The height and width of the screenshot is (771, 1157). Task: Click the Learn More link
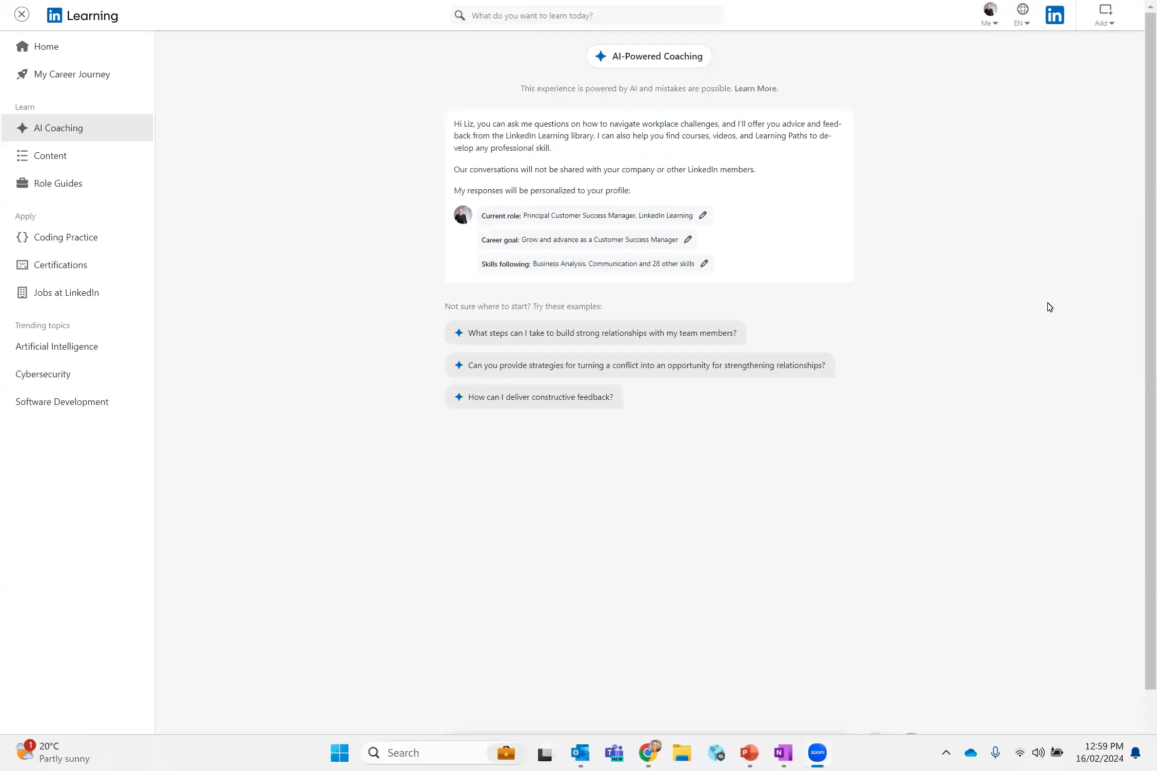click(756, 89)
